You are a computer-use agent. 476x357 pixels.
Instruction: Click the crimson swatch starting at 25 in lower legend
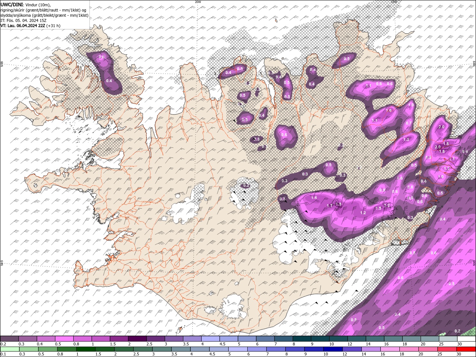click(x=447, y=349)
